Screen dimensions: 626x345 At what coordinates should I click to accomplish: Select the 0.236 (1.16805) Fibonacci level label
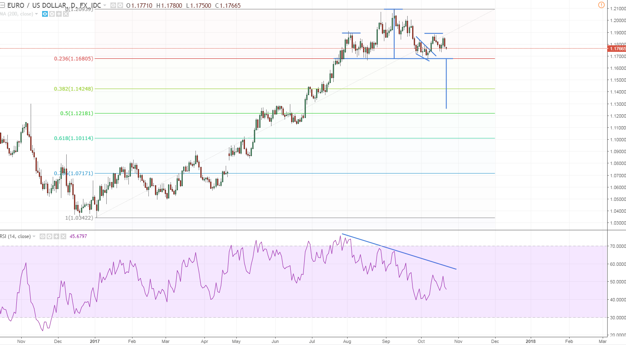click(74, 58)
